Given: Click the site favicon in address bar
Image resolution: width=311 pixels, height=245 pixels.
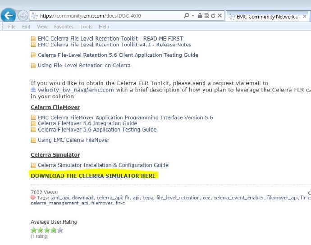Looking at the screenshot, I should coord(35,16).
